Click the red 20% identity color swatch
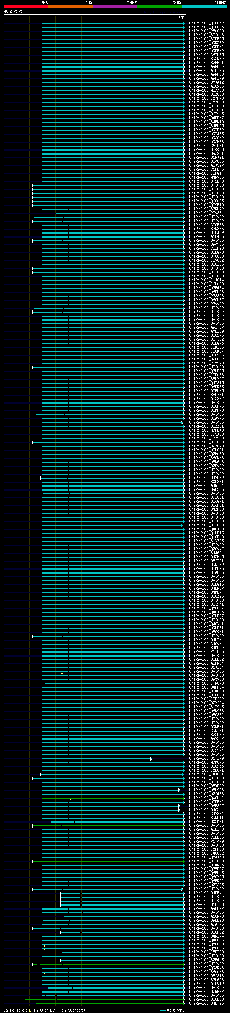This screenshot has width=230, height=1013. tap(26, 6)
